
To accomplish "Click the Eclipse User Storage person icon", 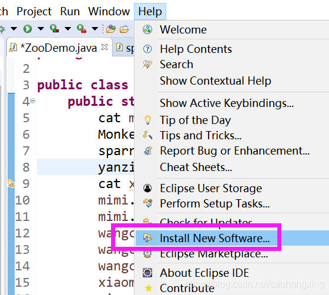I will coord(147,188).
